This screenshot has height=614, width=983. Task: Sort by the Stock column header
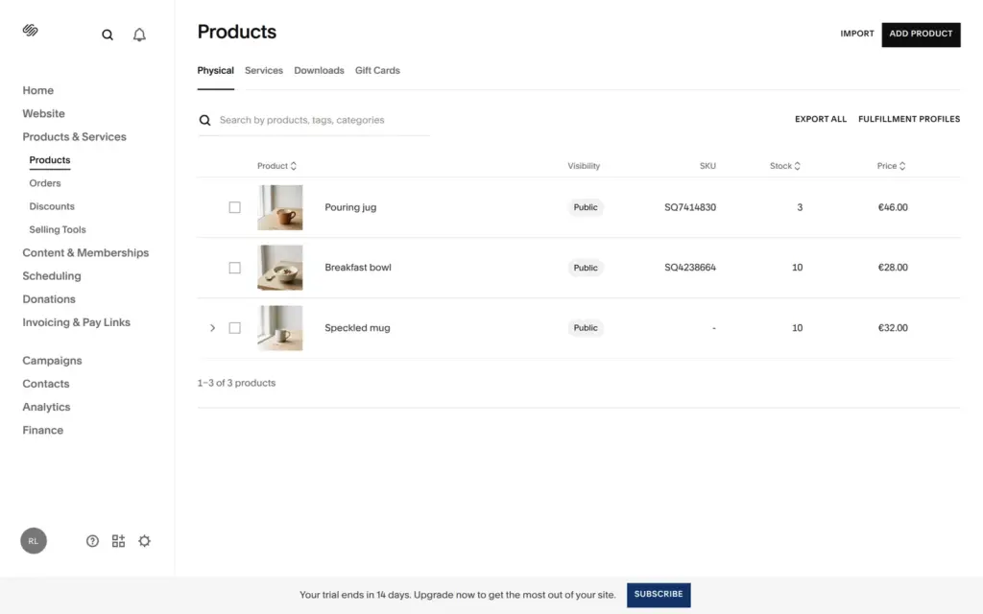(785, 166)
